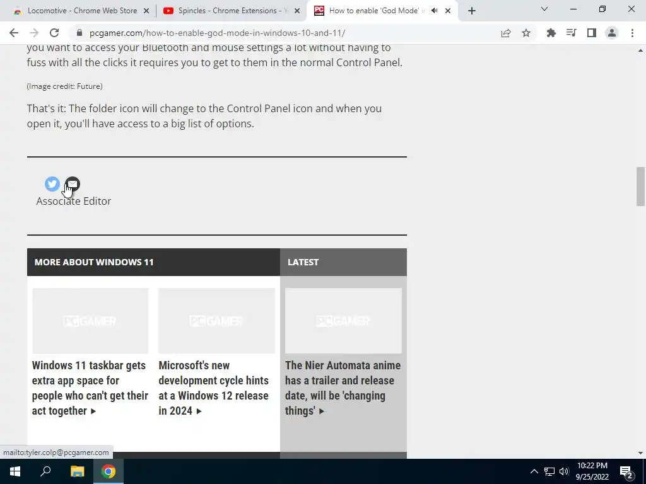The width and height of the screenshot is (646, 484).
Task: Click the Chrome taskbar icon
Action: pos(109,471)
